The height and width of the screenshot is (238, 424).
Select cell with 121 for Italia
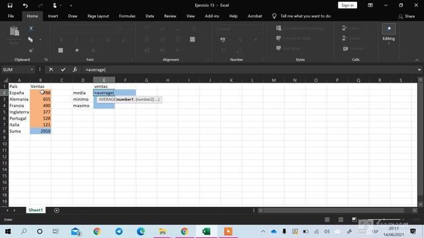point(40,125)
